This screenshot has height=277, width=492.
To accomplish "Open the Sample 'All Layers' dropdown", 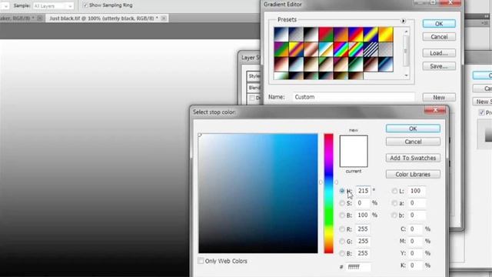I will click(53, 6).
